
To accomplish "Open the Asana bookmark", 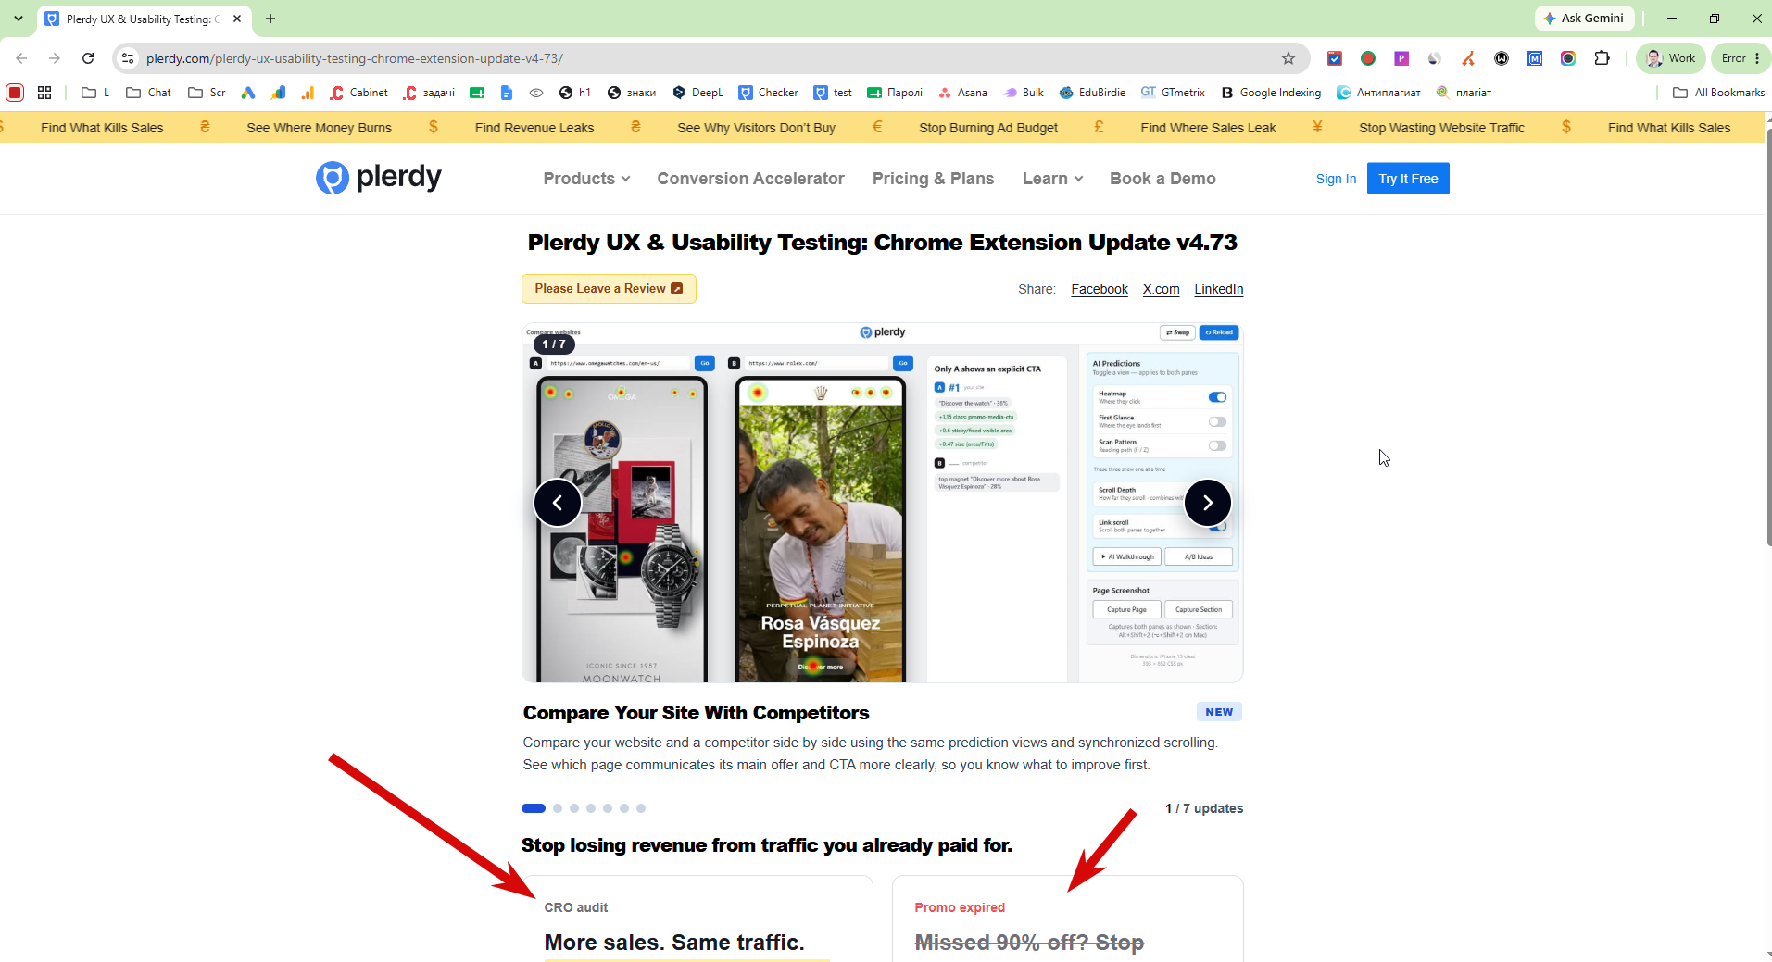I will click(962, 93).
